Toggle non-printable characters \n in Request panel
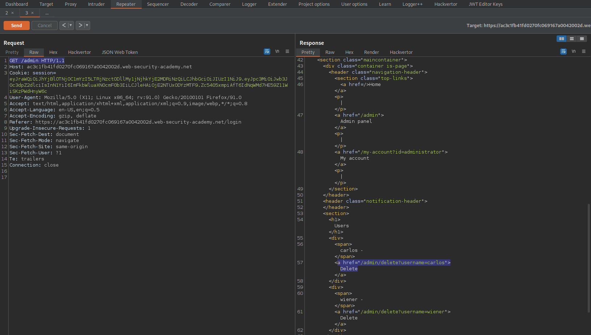Screen dimensions: 591x335 point(277,51)
